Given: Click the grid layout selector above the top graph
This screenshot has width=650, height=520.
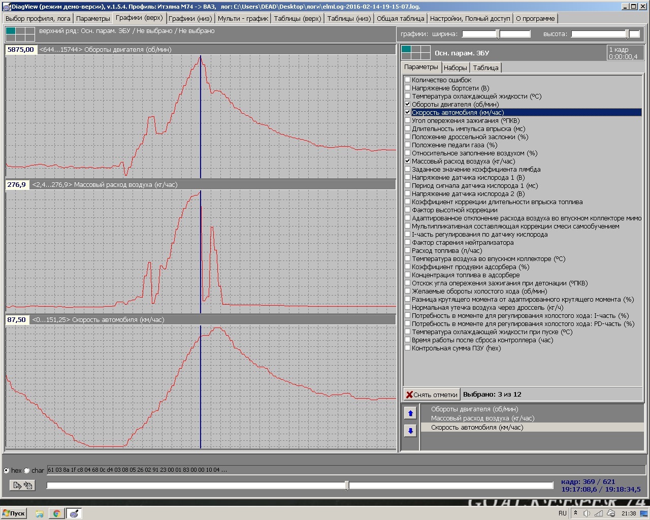Looking at the screenshot, I should (20, 34).
